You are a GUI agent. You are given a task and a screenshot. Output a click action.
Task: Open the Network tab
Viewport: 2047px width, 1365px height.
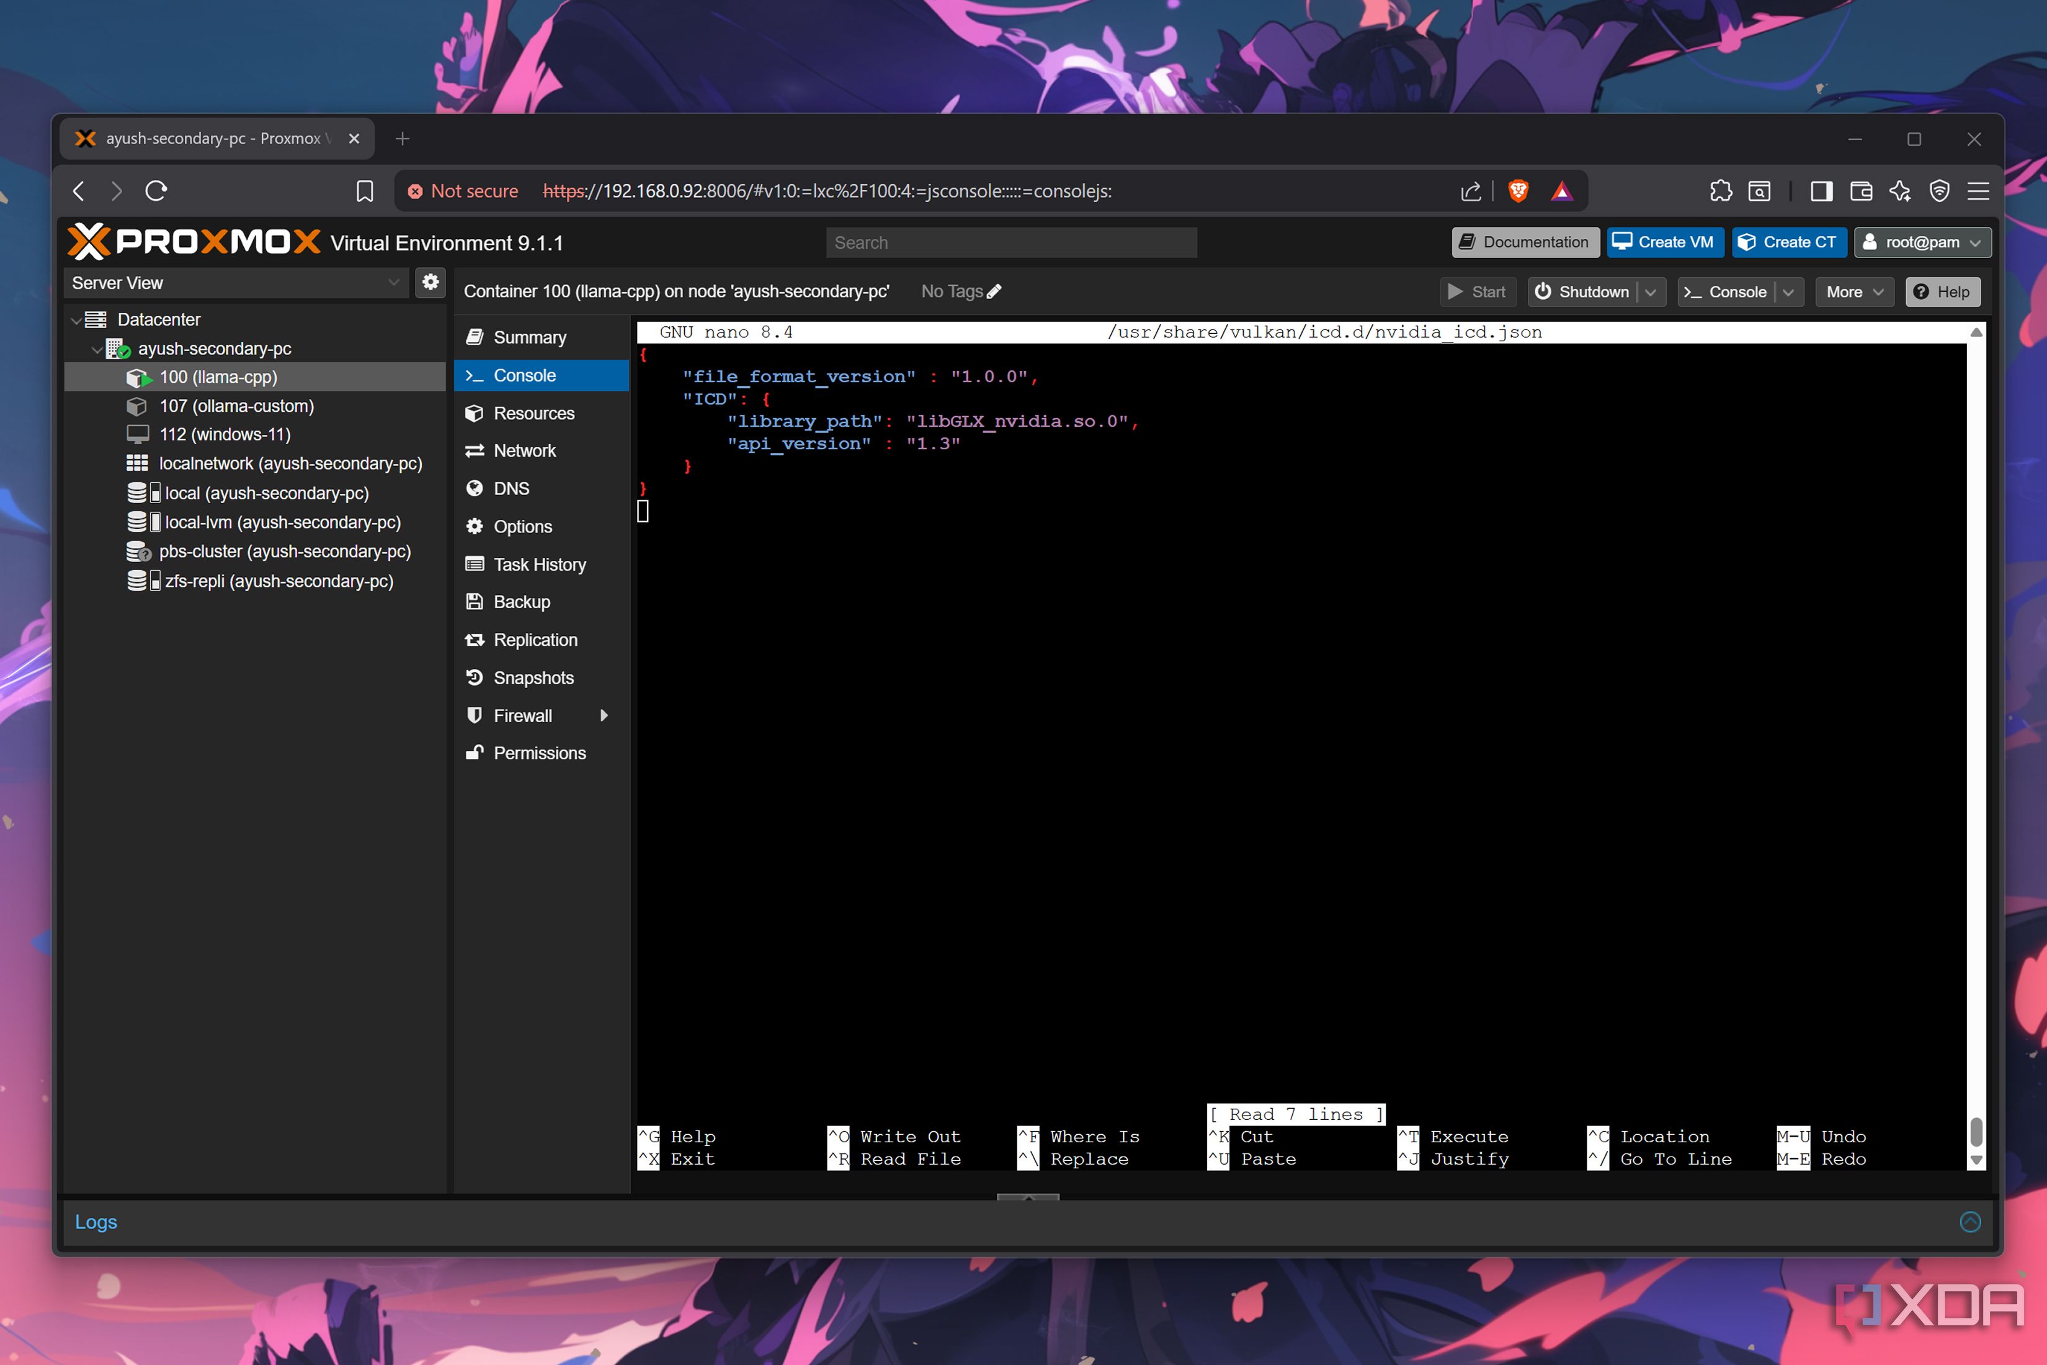[542, 450]
